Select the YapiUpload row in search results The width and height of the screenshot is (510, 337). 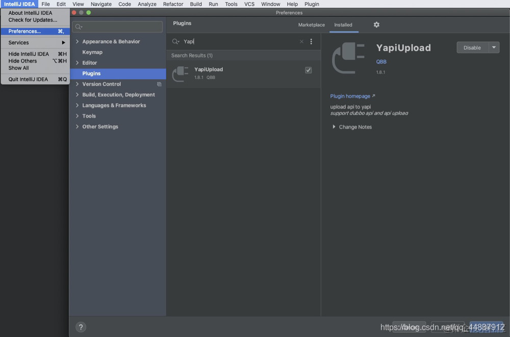point(243,74)
